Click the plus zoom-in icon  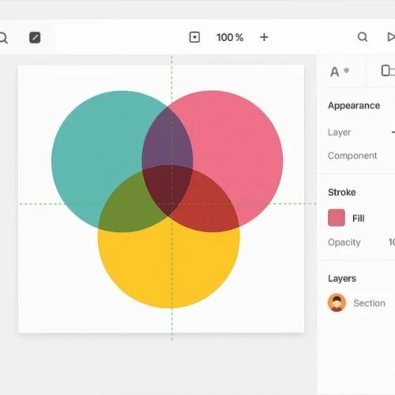(264, 37)
